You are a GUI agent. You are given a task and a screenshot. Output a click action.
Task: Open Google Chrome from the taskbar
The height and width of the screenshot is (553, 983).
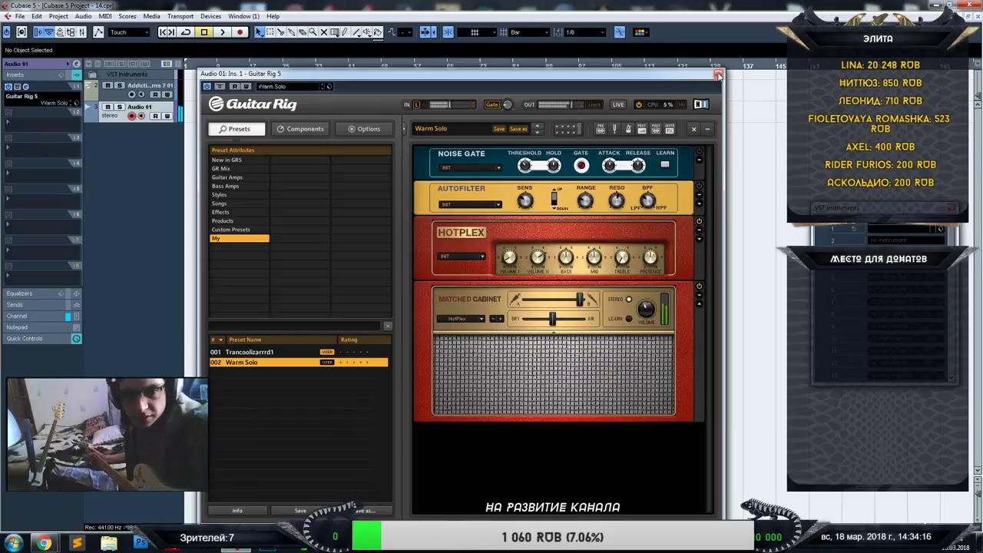(x=45, y=544)
